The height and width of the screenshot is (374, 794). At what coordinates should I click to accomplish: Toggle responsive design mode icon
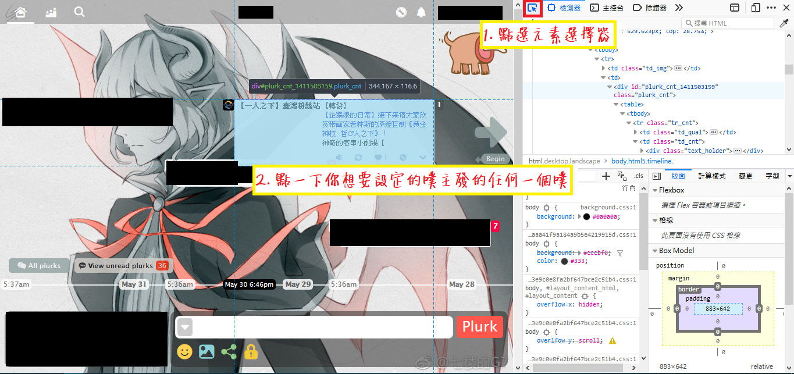point(756,8)
